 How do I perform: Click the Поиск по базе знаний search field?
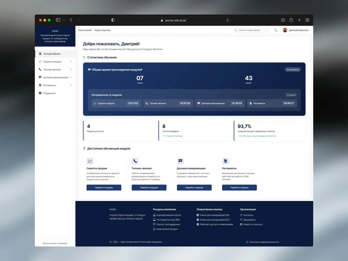251,30
